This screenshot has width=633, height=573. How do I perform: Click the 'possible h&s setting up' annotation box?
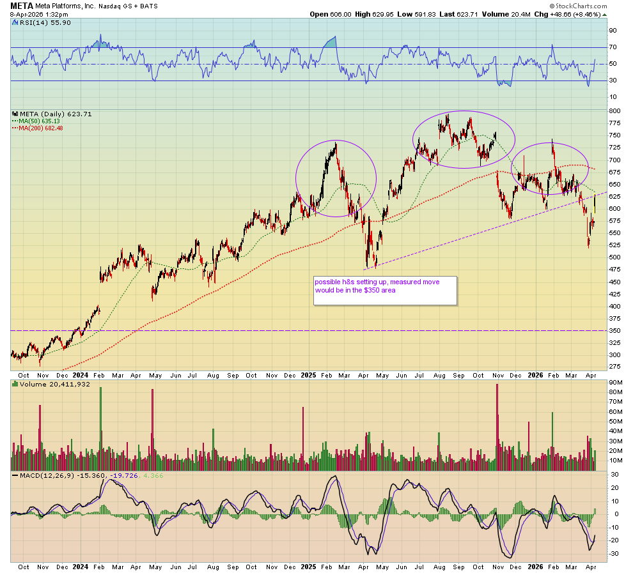coord(385,290)
